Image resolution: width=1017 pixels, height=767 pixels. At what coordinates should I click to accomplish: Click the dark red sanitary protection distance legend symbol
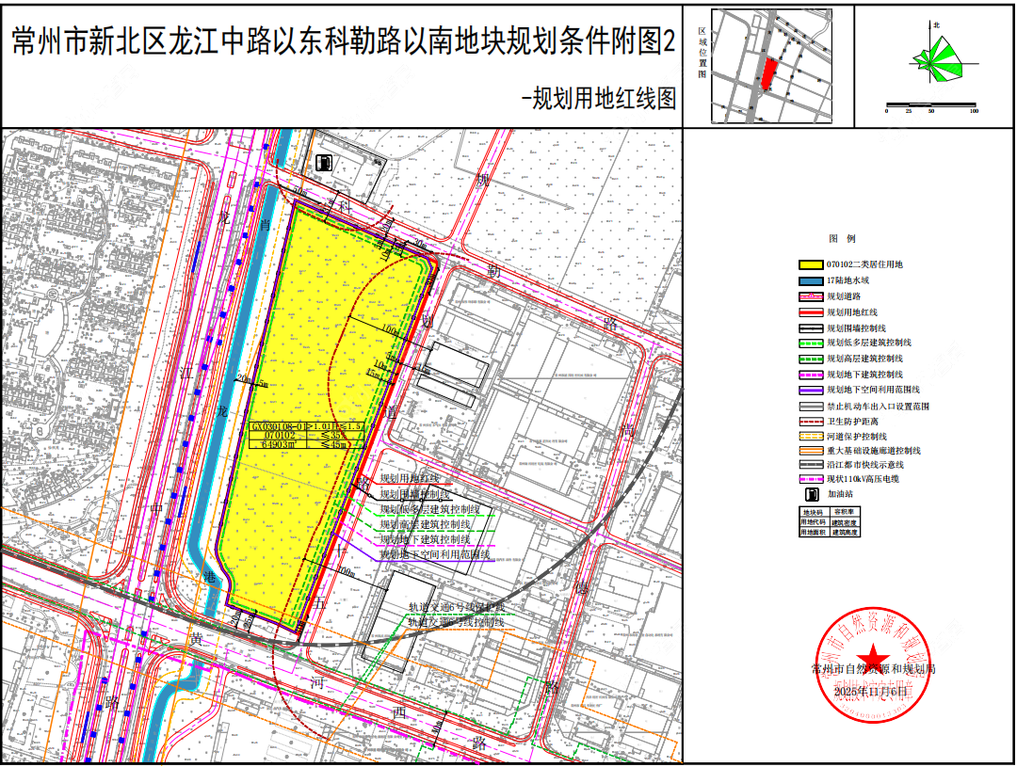[x=810, y=421]
